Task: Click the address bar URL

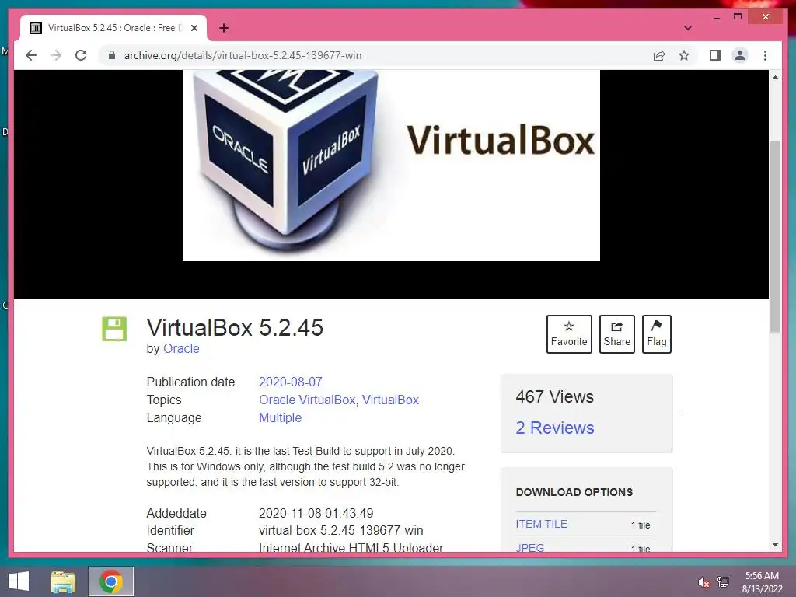Action: (243, 55)
